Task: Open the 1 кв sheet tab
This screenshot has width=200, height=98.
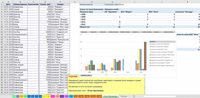Action: pyautogui.click(x=81, y=96)
